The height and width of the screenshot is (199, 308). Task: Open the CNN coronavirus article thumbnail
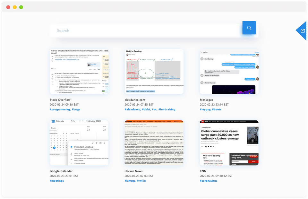229,143
